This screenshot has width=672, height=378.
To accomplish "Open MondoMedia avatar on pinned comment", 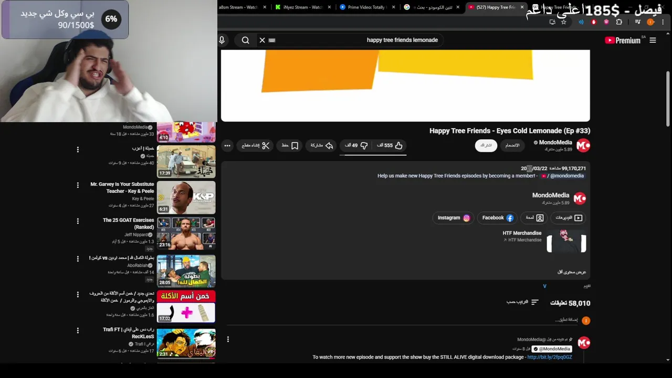I will pos(584,343).
